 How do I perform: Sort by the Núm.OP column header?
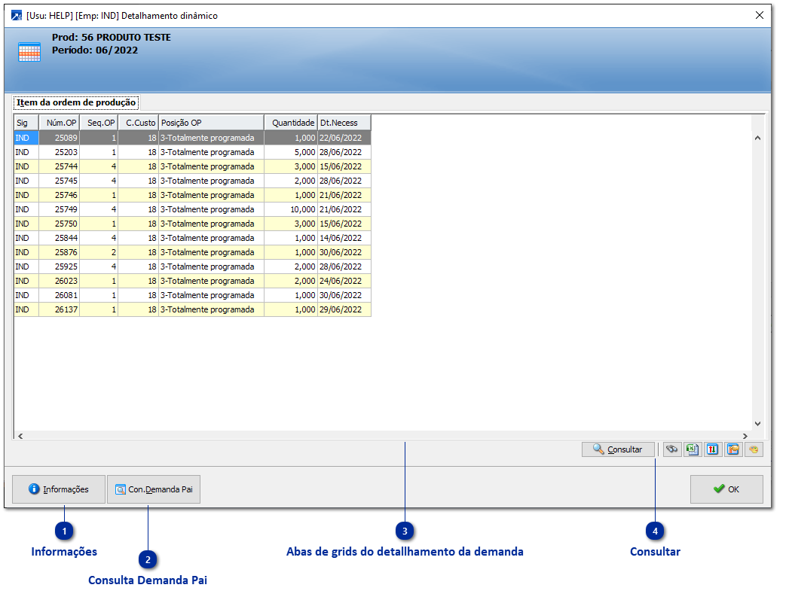click(60, 123)
